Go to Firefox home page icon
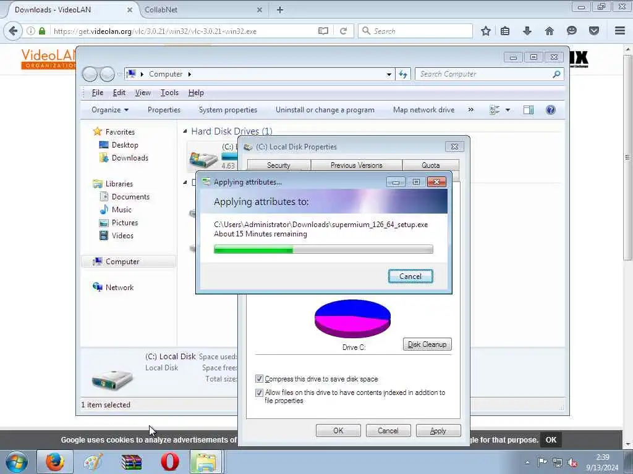 click(549, 31)
